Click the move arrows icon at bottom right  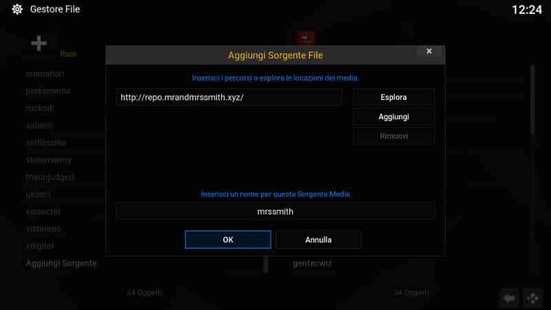532,298
